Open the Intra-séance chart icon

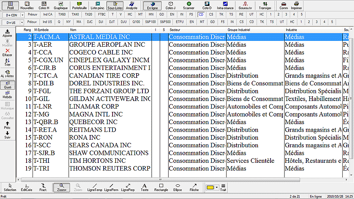225,5
